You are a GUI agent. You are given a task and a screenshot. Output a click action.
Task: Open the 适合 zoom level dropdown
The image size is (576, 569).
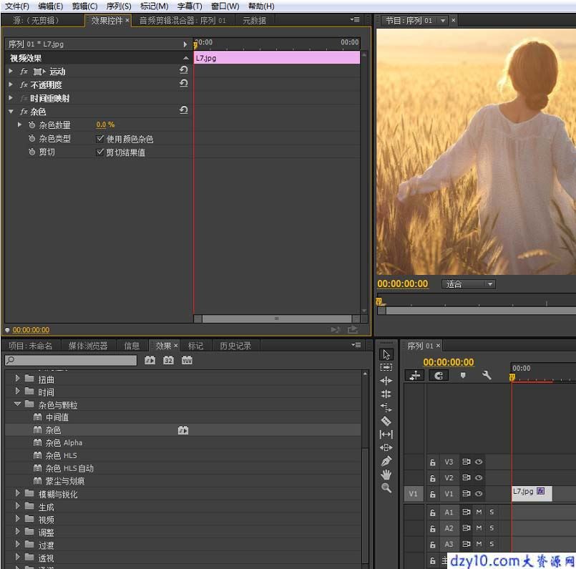coord(469,284)
